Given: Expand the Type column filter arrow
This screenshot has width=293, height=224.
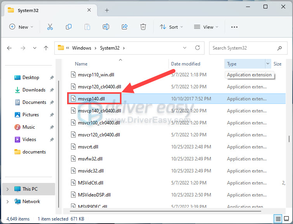Looking at the screenshot, I should pyautogui.click(x=268, y=64).
